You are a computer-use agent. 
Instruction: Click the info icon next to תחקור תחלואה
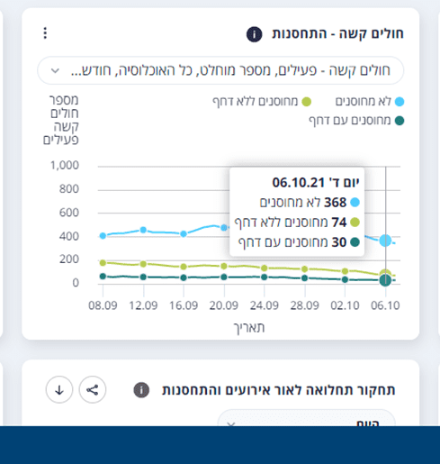[x=141, y=390]
